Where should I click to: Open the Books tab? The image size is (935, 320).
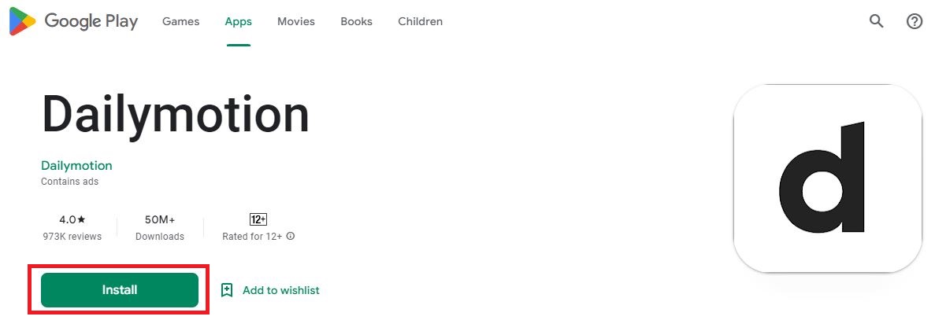click(x=356, y=21)
